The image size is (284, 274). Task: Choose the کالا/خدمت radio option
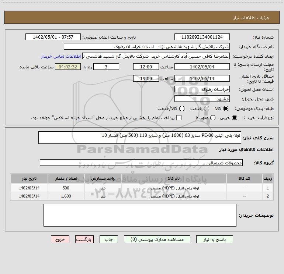(x=181, y=108)
